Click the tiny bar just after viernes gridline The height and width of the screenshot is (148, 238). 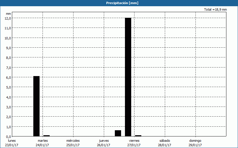(138, 136)
